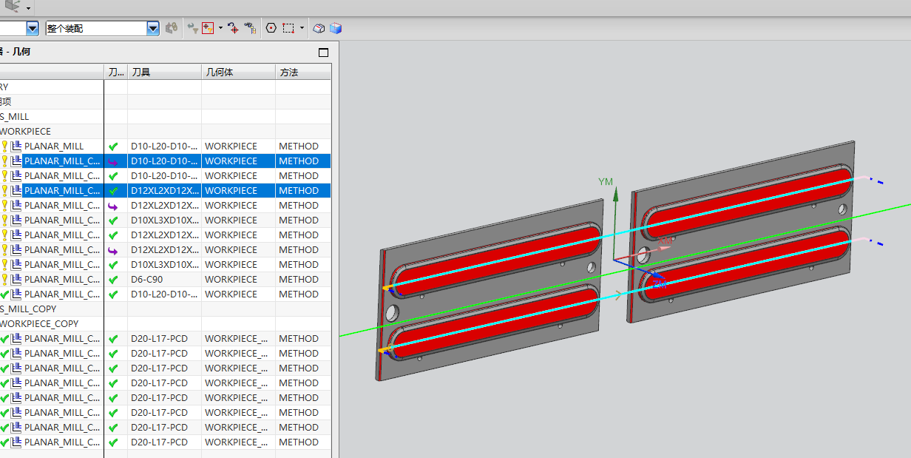Click the 刀具 column header
Screen dimensions: 911x458
click(x=163, y=72)
